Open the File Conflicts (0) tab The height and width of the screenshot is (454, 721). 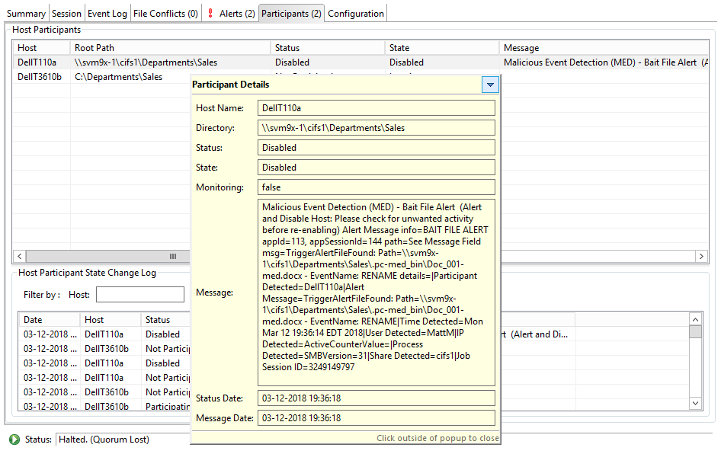165,13
